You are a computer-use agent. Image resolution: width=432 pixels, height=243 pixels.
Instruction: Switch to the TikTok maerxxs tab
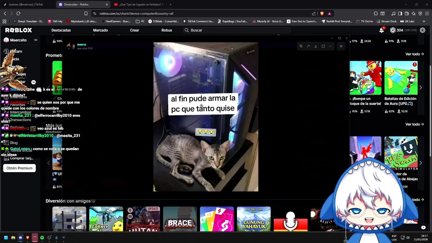point(26,4)
